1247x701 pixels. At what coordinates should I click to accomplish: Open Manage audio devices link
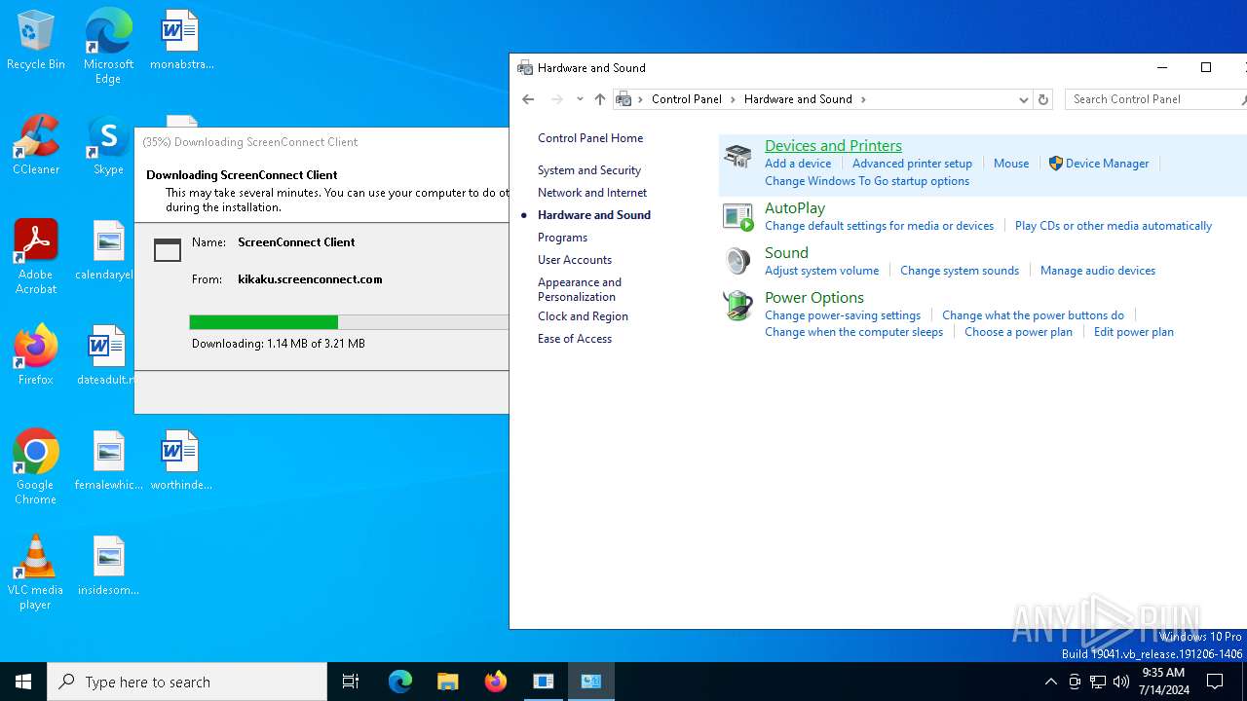tap(1098, 271)
